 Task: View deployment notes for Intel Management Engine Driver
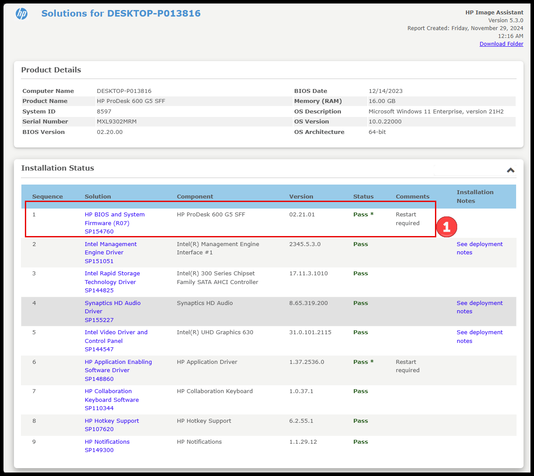(479, 248)
